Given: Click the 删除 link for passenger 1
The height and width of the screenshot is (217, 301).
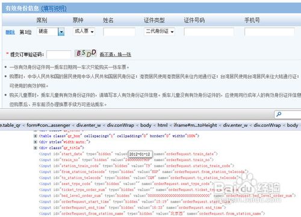Looking at the screenshot, I should pos(10,32).
